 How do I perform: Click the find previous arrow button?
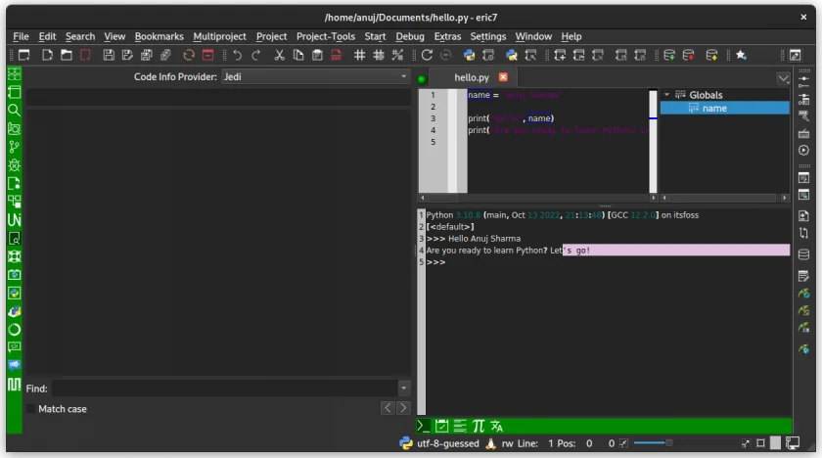[x=388, y=408]
